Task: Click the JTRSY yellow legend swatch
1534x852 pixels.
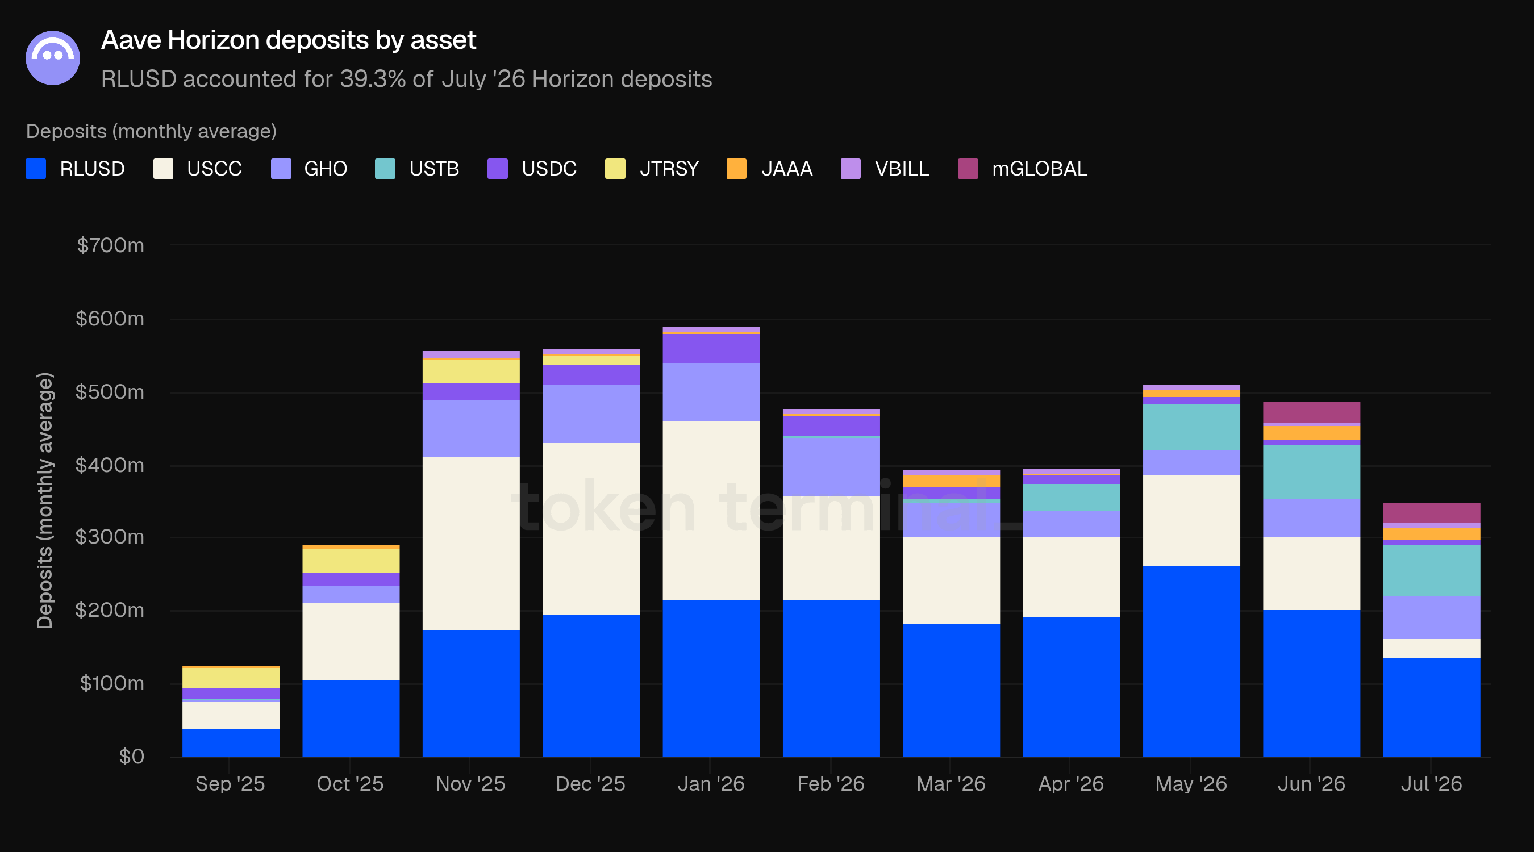Action: tap(615, 169)
